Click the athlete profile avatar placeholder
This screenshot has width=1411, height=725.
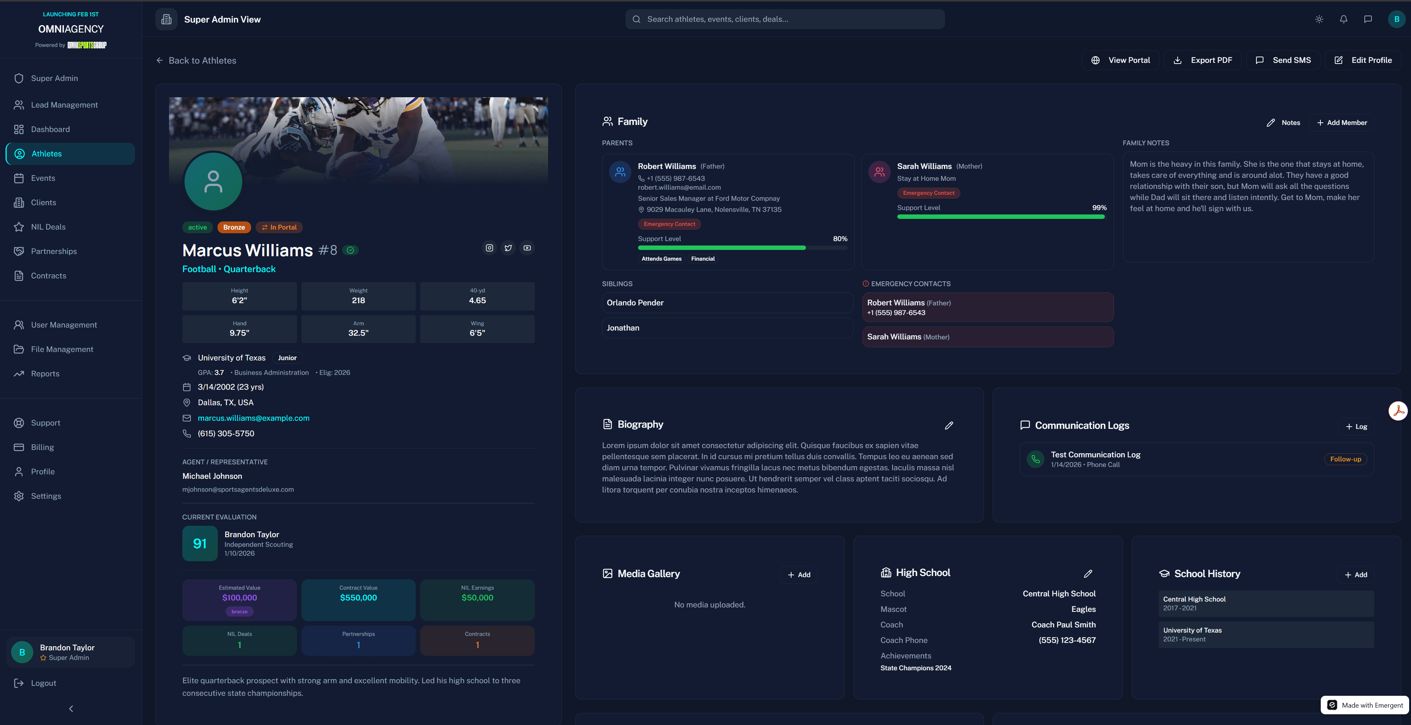point(213,181)
